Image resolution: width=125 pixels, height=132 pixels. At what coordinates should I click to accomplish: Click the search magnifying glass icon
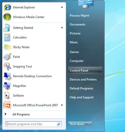tap(59, 124)
